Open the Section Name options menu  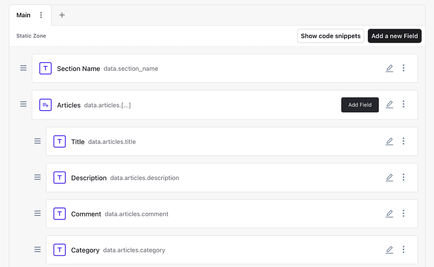point(403,68)
